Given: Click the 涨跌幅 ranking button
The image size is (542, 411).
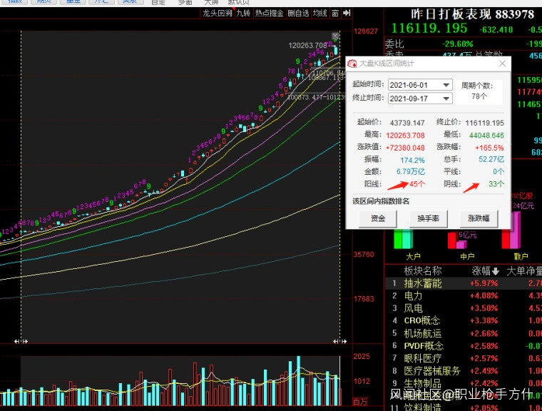Looking at the screenshot, I should [479, 218].
